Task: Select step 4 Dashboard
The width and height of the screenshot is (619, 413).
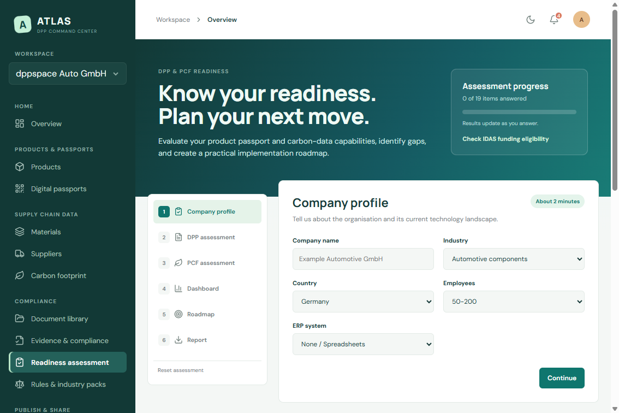Action: [207, 288]
